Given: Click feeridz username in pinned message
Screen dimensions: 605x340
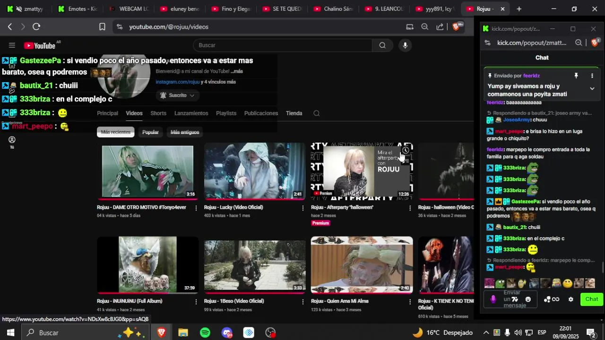Looking at the screenshot, I should (531, 76).
